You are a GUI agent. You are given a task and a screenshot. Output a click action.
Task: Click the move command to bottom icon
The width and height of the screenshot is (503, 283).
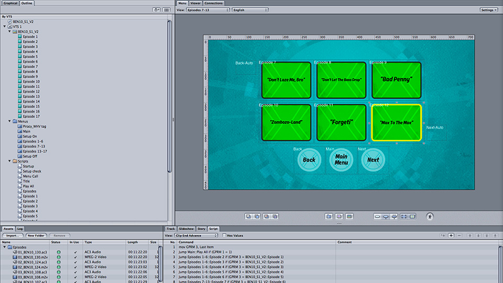pos(495,235)
